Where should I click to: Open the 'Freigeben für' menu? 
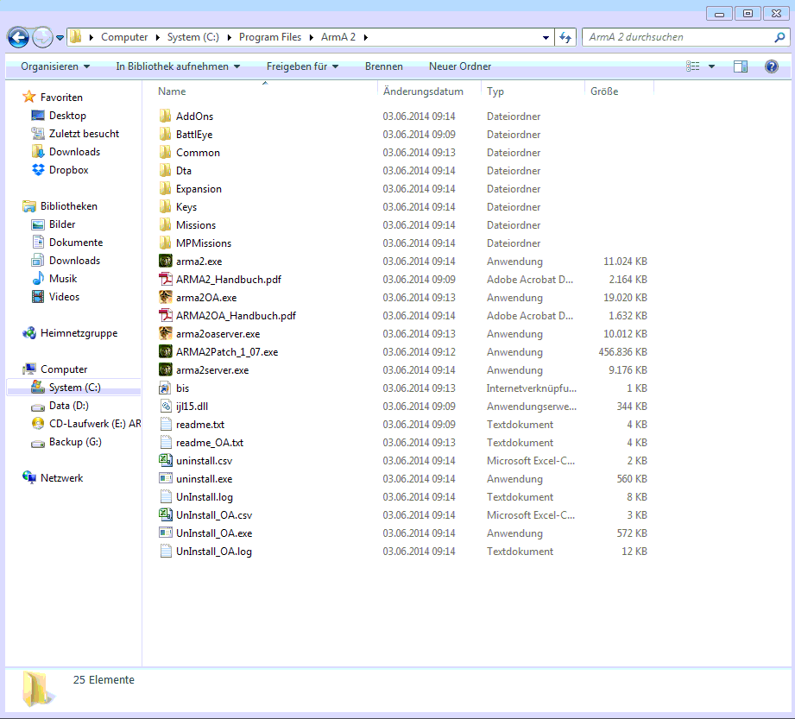click(x=303, y=66)
